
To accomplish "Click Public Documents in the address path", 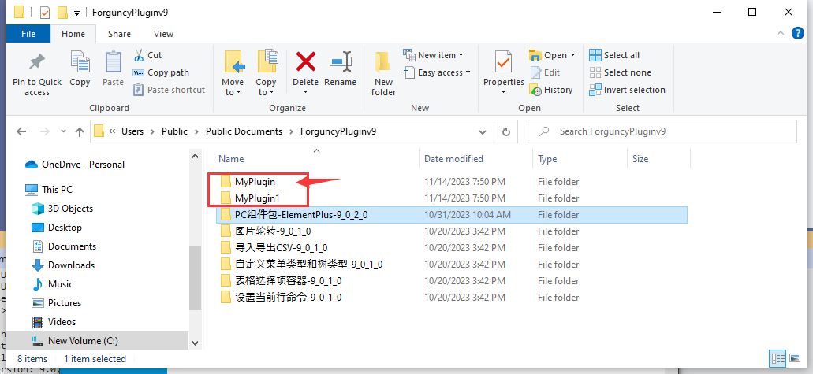I will 244,131.
